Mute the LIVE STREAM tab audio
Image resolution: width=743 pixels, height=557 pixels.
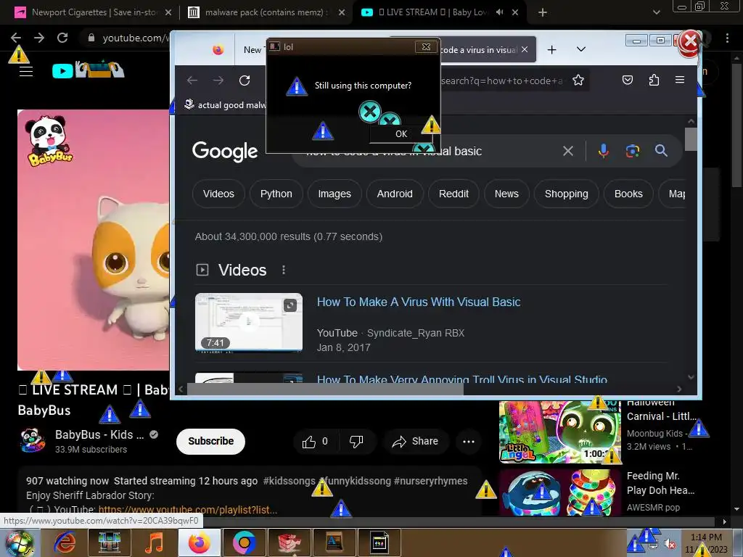(499, 12)
